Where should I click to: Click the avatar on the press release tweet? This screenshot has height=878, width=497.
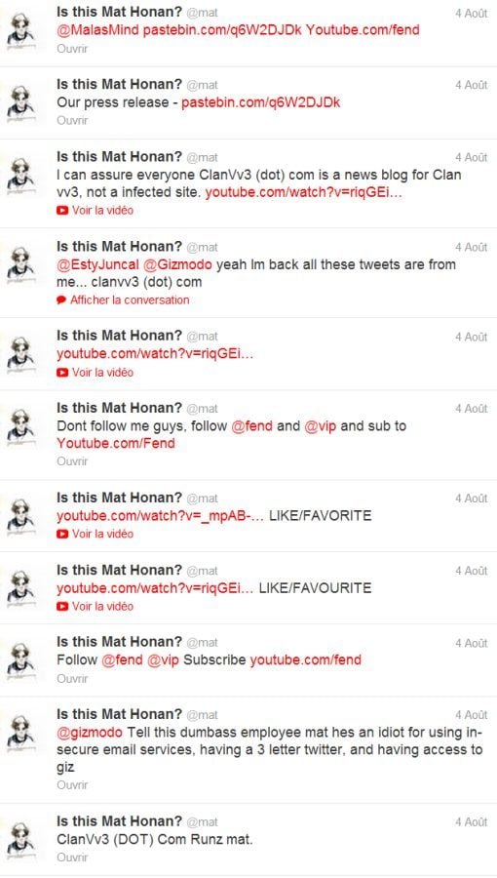pyautogui.click(x=20, y=100)
